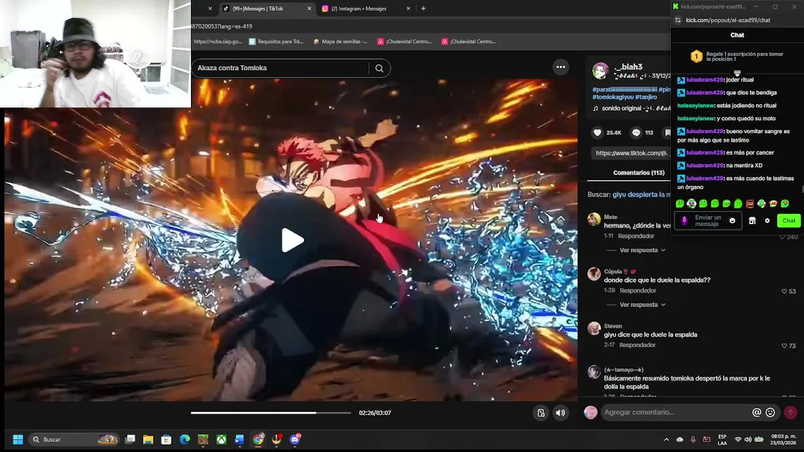Image resolution: width=804 pixels, height=452 pixels.
Task: Open the three-dots menu above the video
Action: pyautogui.click(x=561, y=67)
